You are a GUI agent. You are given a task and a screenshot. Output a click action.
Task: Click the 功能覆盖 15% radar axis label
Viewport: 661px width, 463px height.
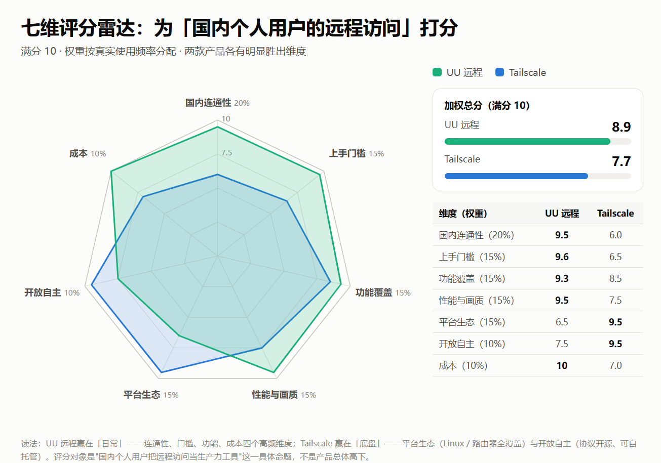383,292
